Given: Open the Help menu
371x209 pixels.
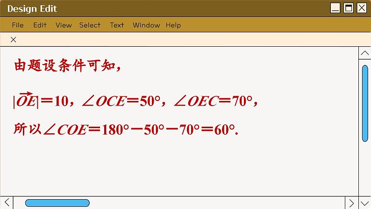Looking at the screenshot, I should [173, 25].
